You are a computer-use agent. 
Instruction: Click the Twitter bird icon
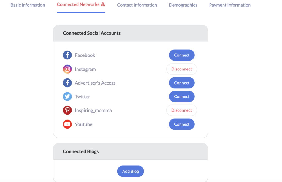[67, 96]
